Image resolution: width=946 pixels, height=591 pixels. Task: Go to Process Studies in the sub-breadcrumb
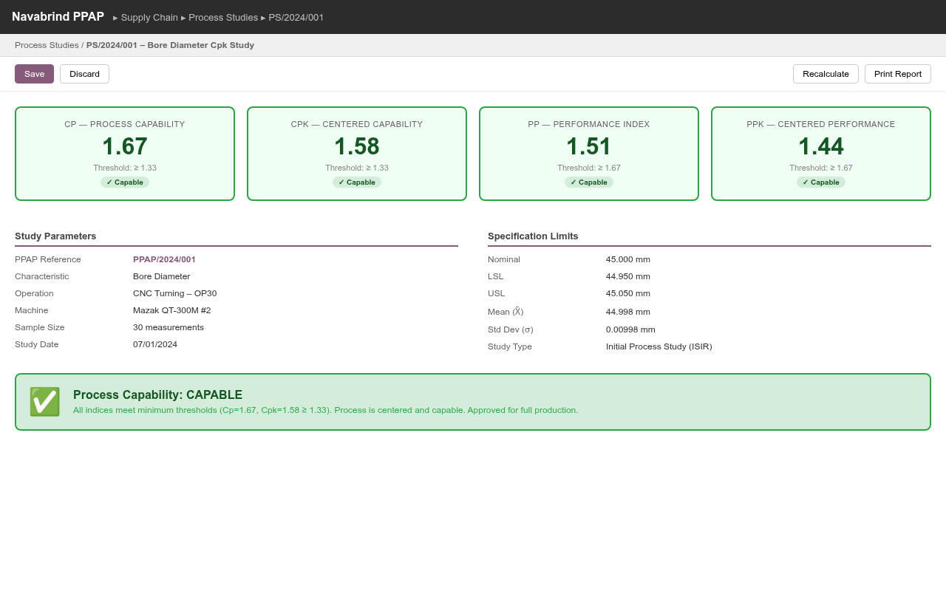coord(47,45)
